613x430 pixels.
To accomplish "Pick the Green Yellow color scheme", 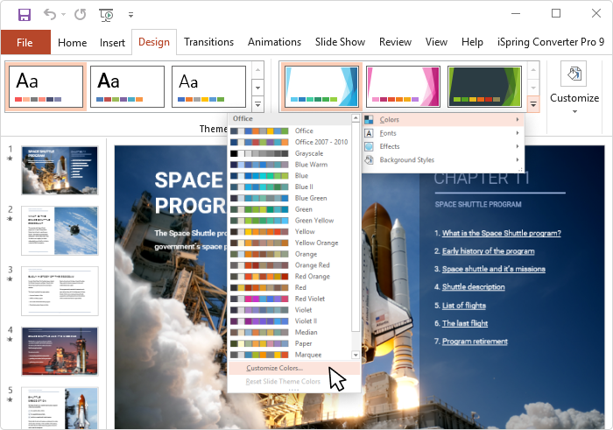I will [289, 220].
